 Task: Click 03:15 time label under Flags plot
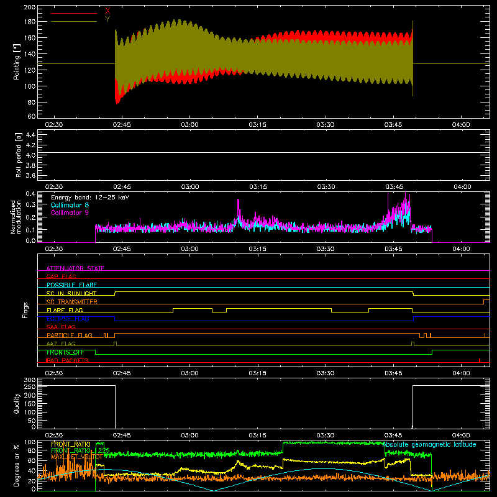point(257,373)
